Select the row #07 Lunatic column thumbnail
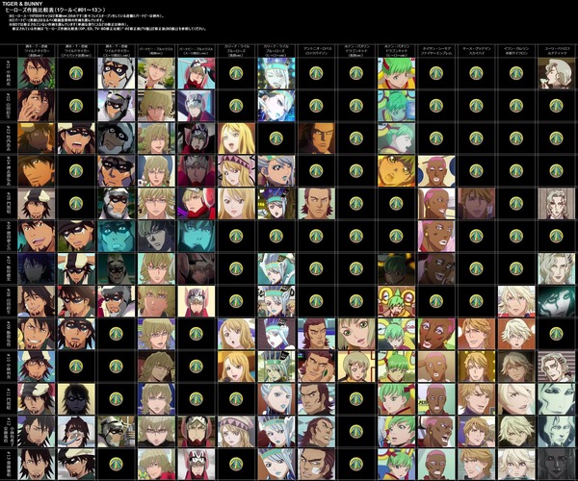578x481 pixels. (556, 268)
